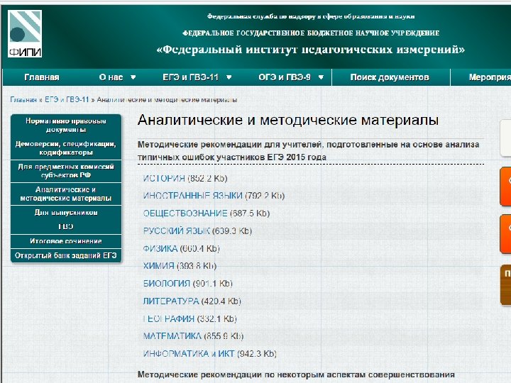The image size is (511, 383).
Task: Open Итоговое сочинение sidebar item
Action: (66, 241)
